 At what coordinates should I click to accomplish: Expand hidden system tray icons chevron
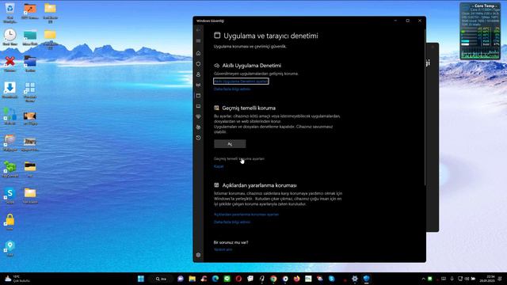pyautogui.click(x=423, y=279)
